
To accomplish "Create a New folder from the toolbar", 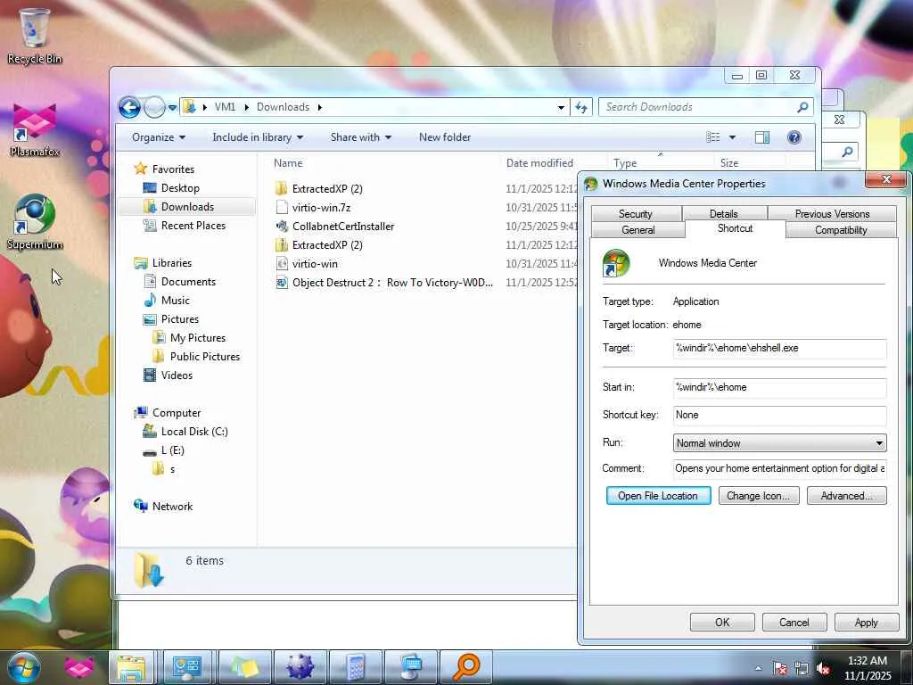I will (445, 137).
